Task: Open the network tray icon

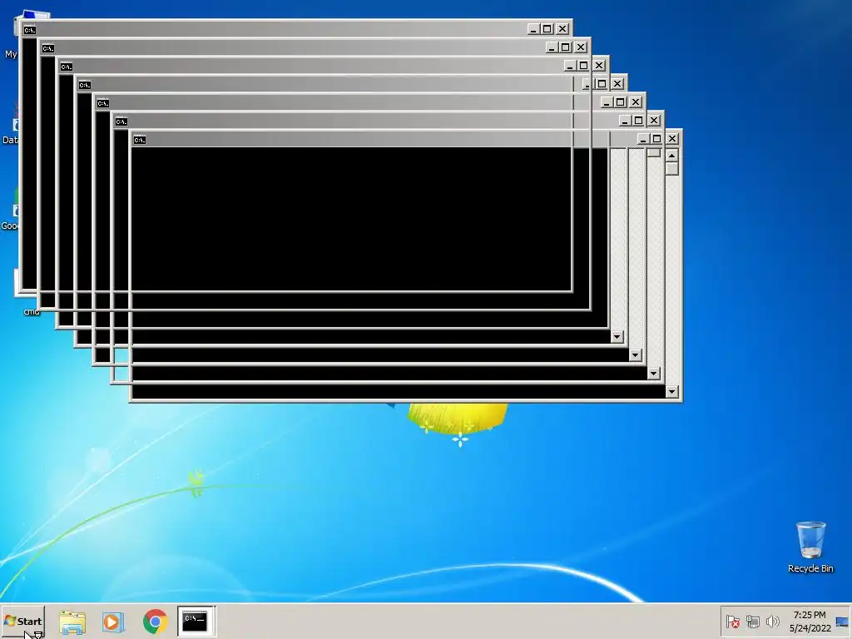Action: click(x=752, y=621)
